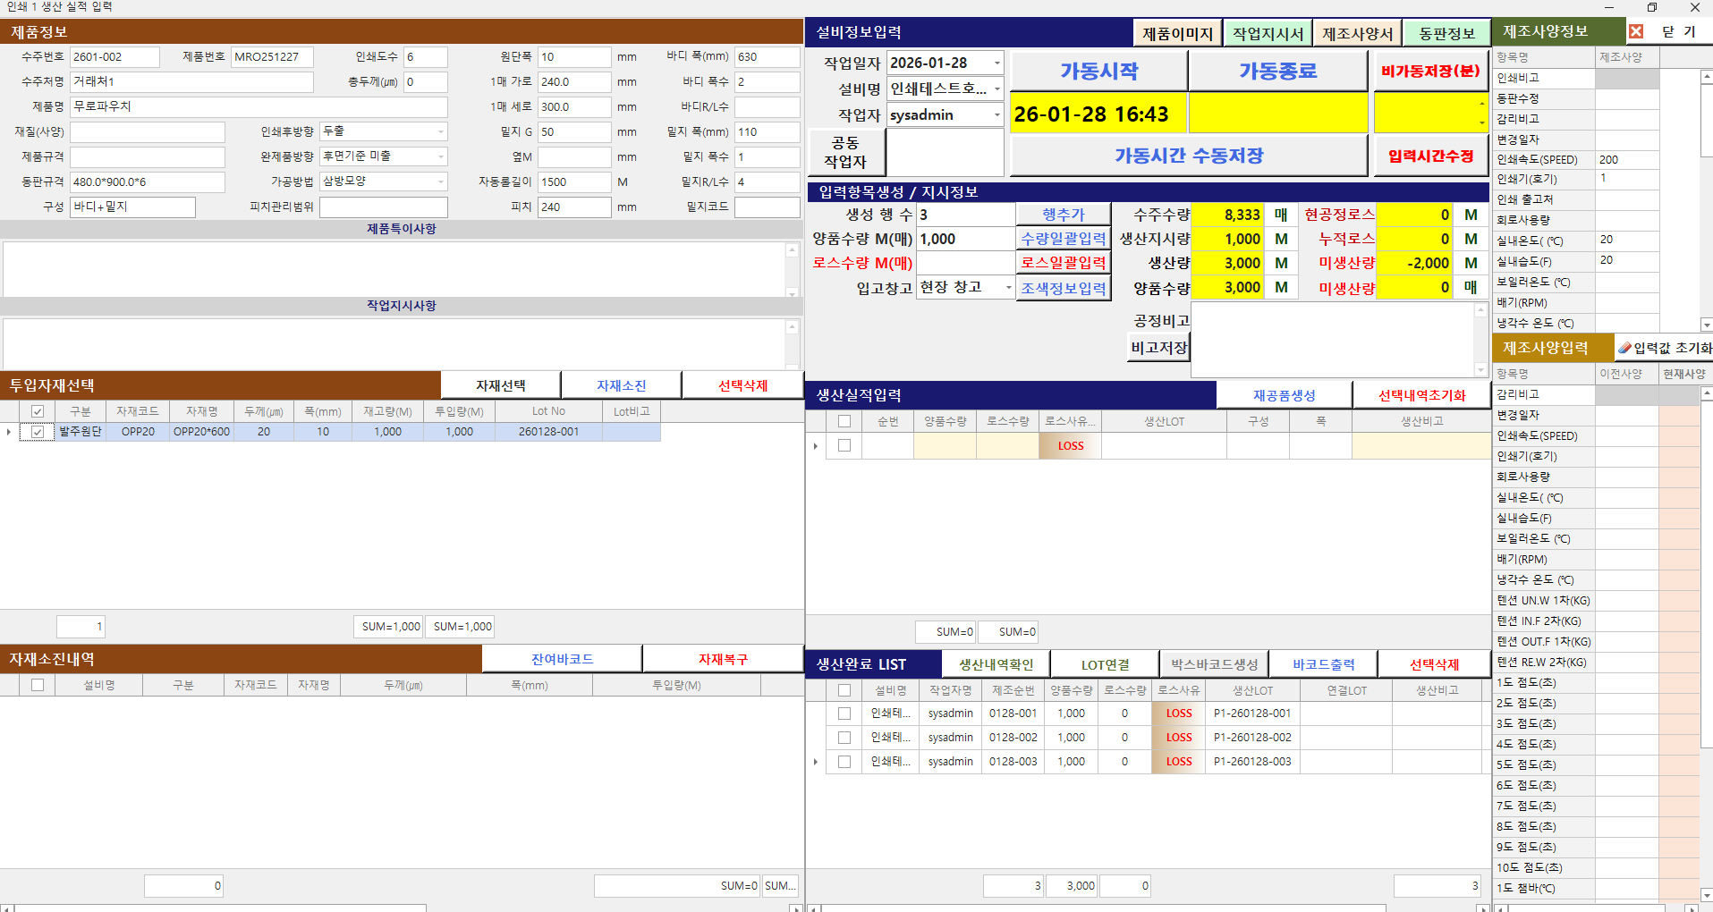Check the checkbox for row 0128-002
The width and height of the screenshot is (1713, 912).
tap(844, 737)
